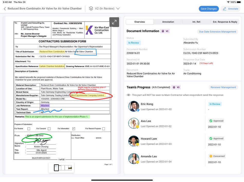Click the red backup plan annotation note
The height and width of the screenshot is (182, 244).
(92, 88)
